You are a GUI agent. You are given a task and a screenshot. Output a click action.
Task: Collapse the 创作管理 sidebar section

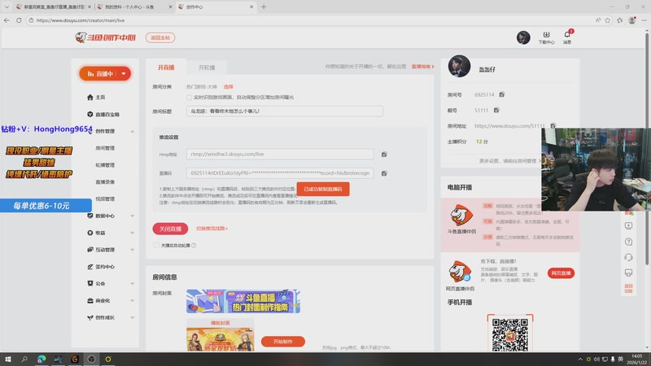[x=132, y=131]
